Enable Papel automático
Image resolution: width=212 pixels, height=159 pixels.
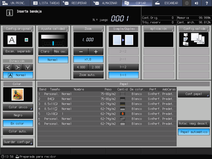[x=194, y=132]
